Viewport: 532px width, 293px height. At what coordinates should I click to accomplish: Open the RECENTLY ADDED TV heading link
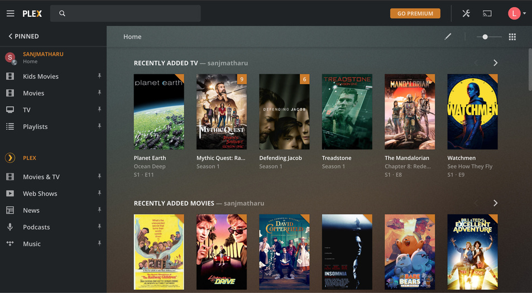(166, 63)
